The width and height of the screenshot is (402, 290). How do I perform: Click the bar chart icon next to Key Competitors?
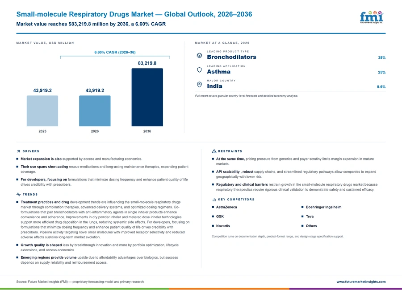pos(214,199)
